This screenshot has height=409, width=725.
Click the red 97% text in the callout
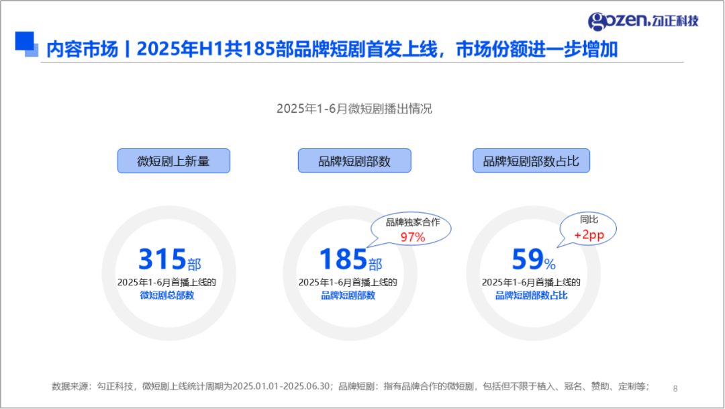414,238
